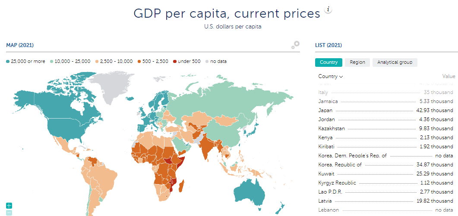Toggle the '25,000 or more' legend item
Image resolution: width=458 pixels, height=216 pixels.
26,61
